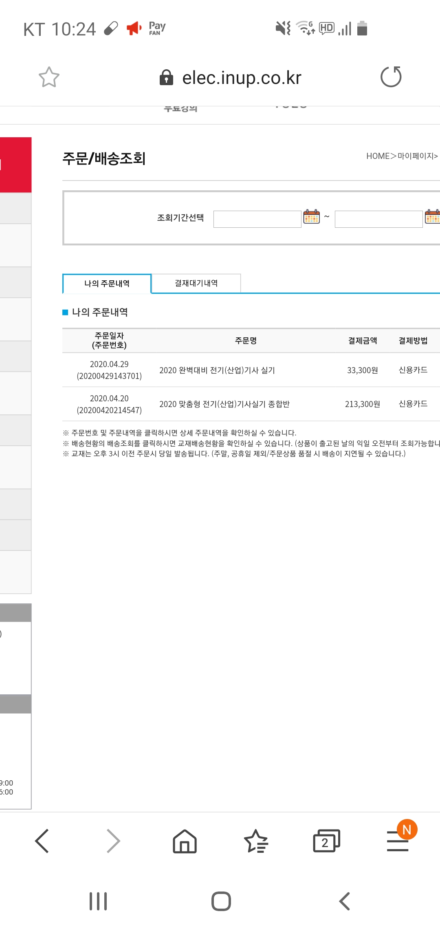
Task: Select 나의 주문내역 tab
Action: click(x=107, y=283)
